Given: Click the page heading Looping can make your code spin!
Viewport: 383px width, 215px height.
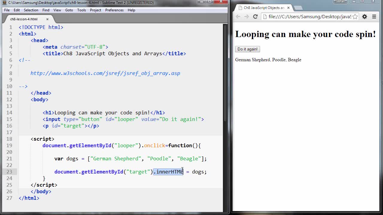Looking at the screenshot, I should [306, 34].
